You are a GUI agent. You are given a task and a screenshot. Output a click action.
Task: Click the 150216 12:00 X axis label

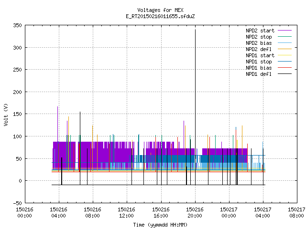(x=126, y=213)
